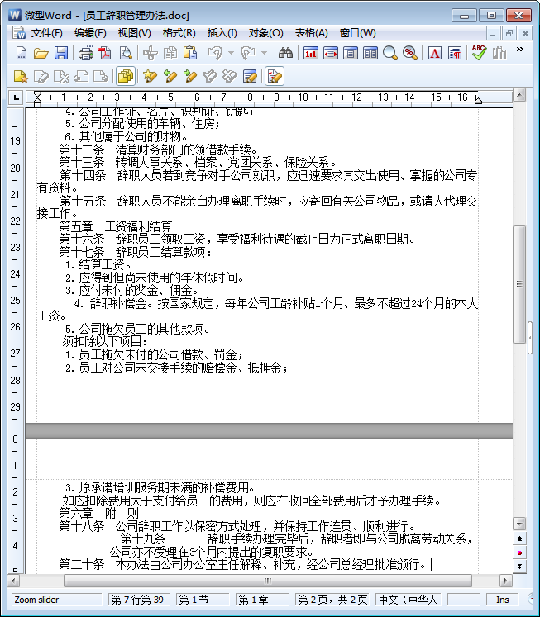Jump to previous page button
540x617 pixels.
[519, 539]
